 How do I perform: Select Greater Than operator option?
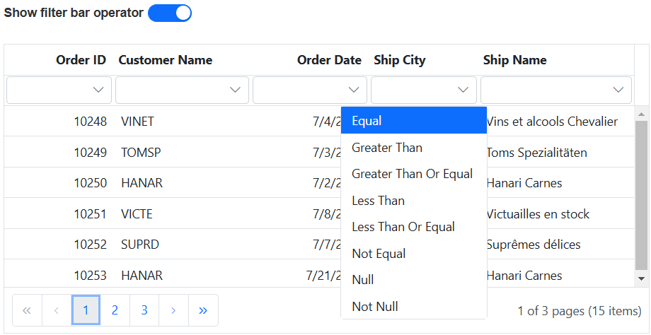tap(387, 148)
